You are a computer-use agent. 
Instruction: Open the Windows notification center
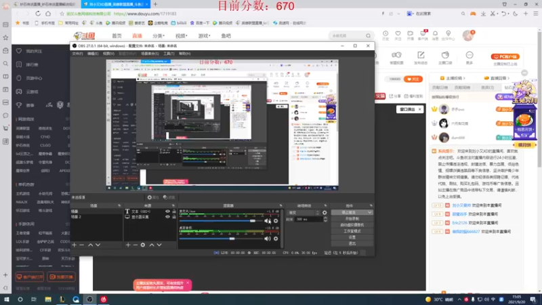click(533, 299)
